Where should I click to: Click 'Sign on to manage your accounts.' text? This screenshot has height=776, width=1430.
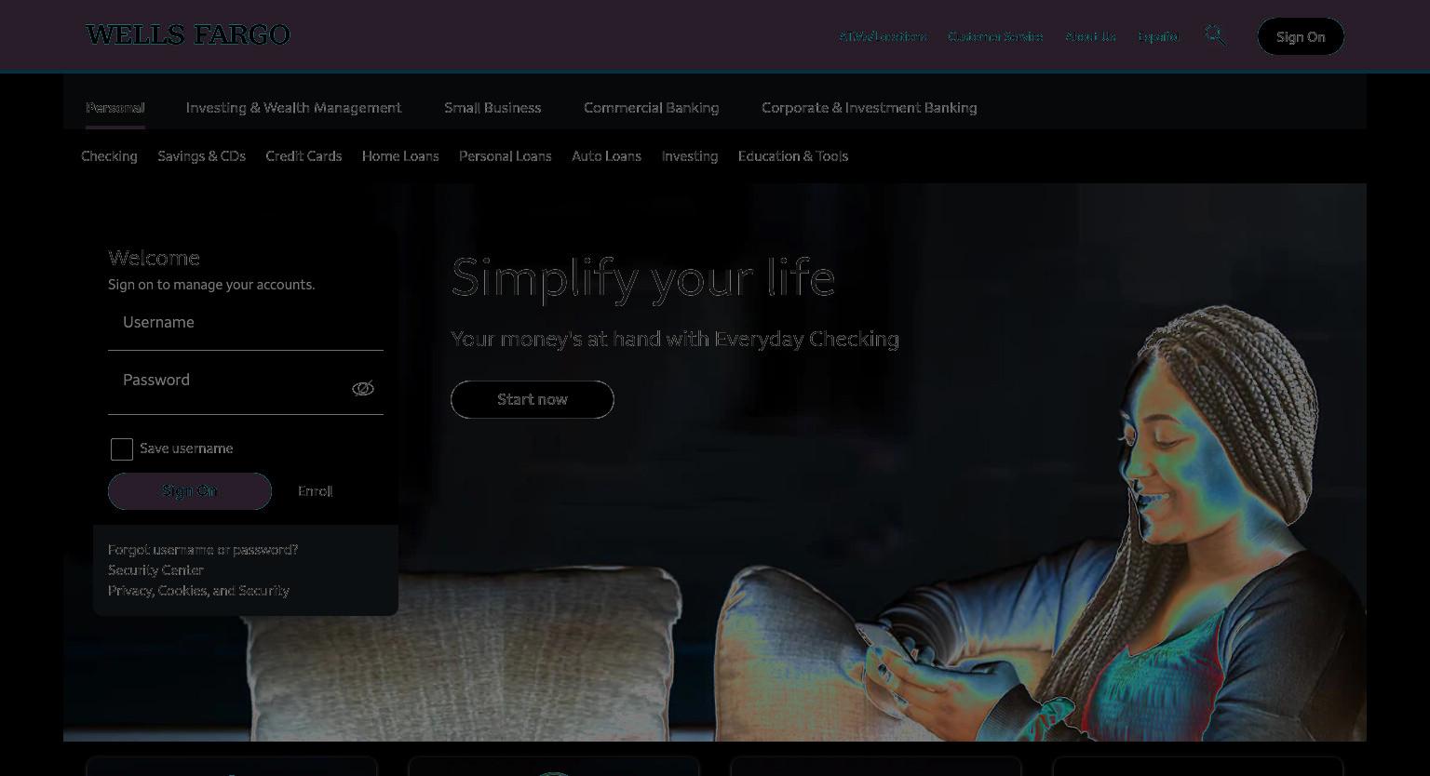211,285
